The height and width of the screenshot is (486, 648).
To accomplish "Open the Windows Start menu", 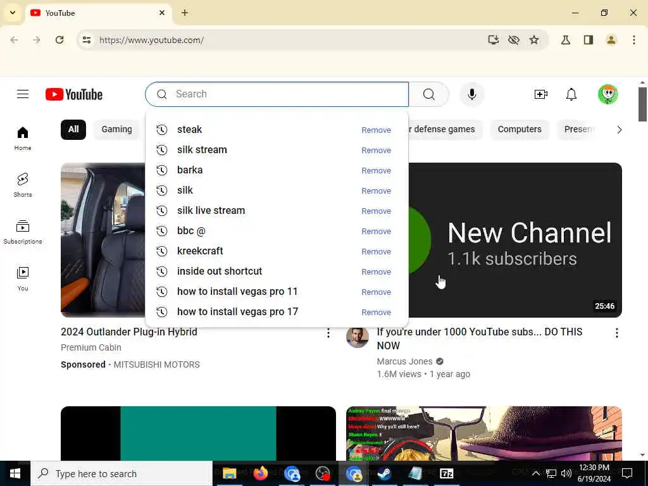I will click(15, 473).
